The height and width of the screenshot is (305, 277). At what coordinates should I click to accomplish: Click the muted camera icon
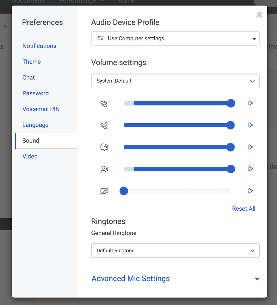[x=104, y=191]
